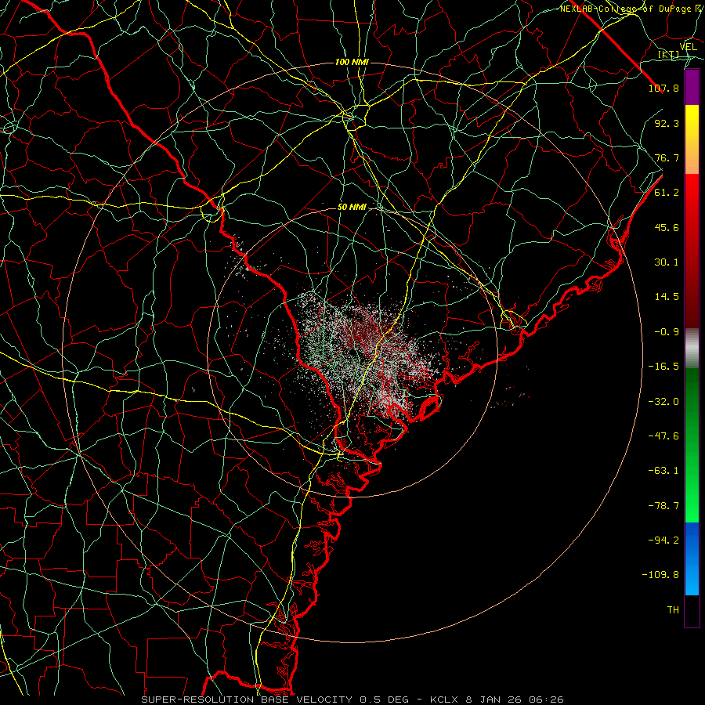The height and width of the screenshot is (705, 705).
Task: Click the 100 NMI range ring label
Action: tap(352, 62)
